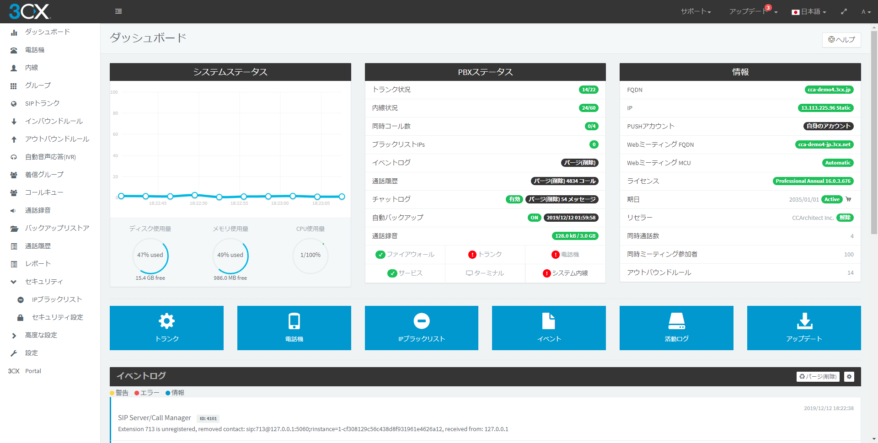
Task: Click the ヘルプ button
Action: [841, 40]
